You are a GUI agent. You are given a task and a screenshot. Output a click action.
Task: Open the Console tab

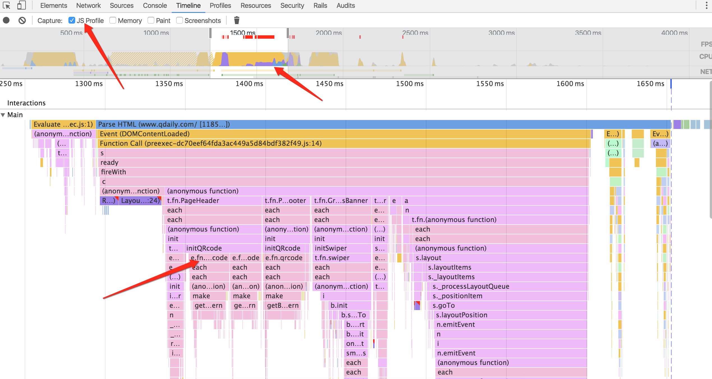[x=155, y=6]
